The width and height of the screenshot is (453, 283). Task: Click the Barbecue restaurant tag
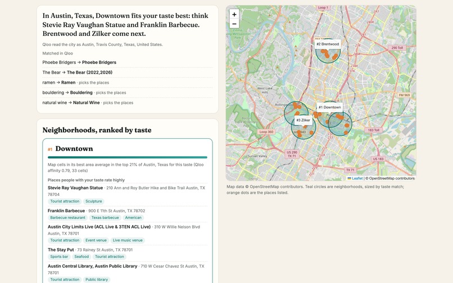coord(67,218)
